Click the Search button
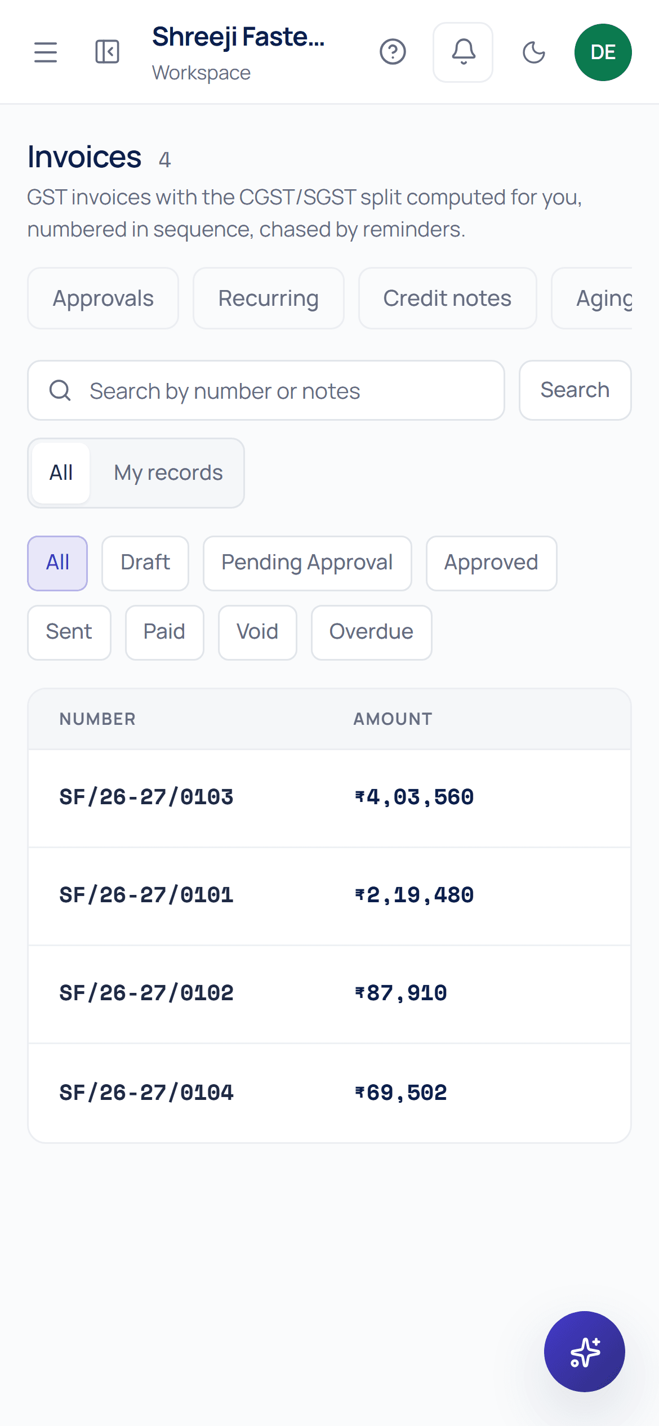The height and width of the screenshot is (1426, 659). pyautogui.click(x=575, y=390)
